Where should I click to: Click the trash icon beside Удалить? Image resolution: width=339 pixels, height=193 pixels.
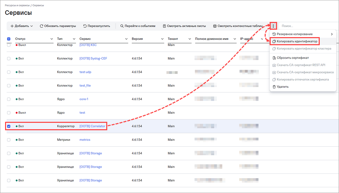(274, 87)
